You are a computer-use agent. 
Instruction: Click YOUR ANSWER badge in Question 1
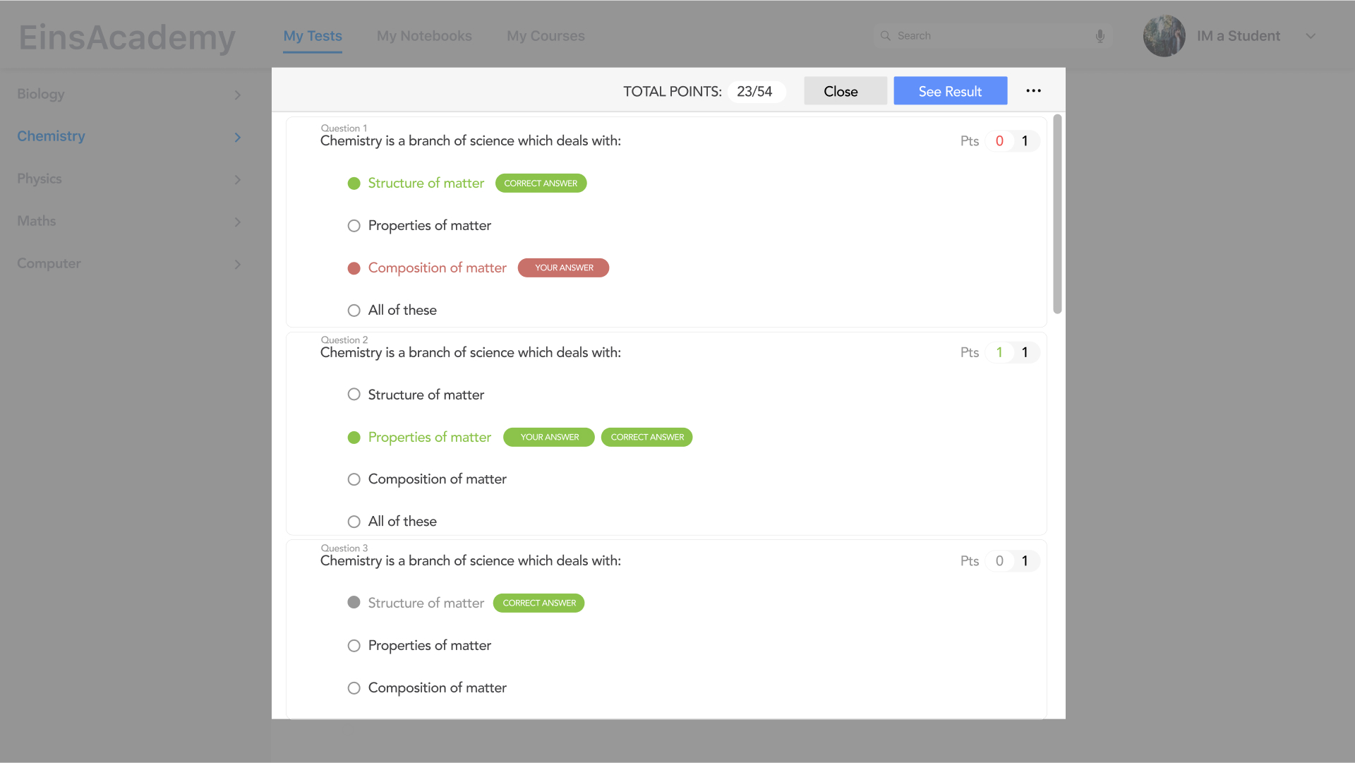click(x=563, y=268)
